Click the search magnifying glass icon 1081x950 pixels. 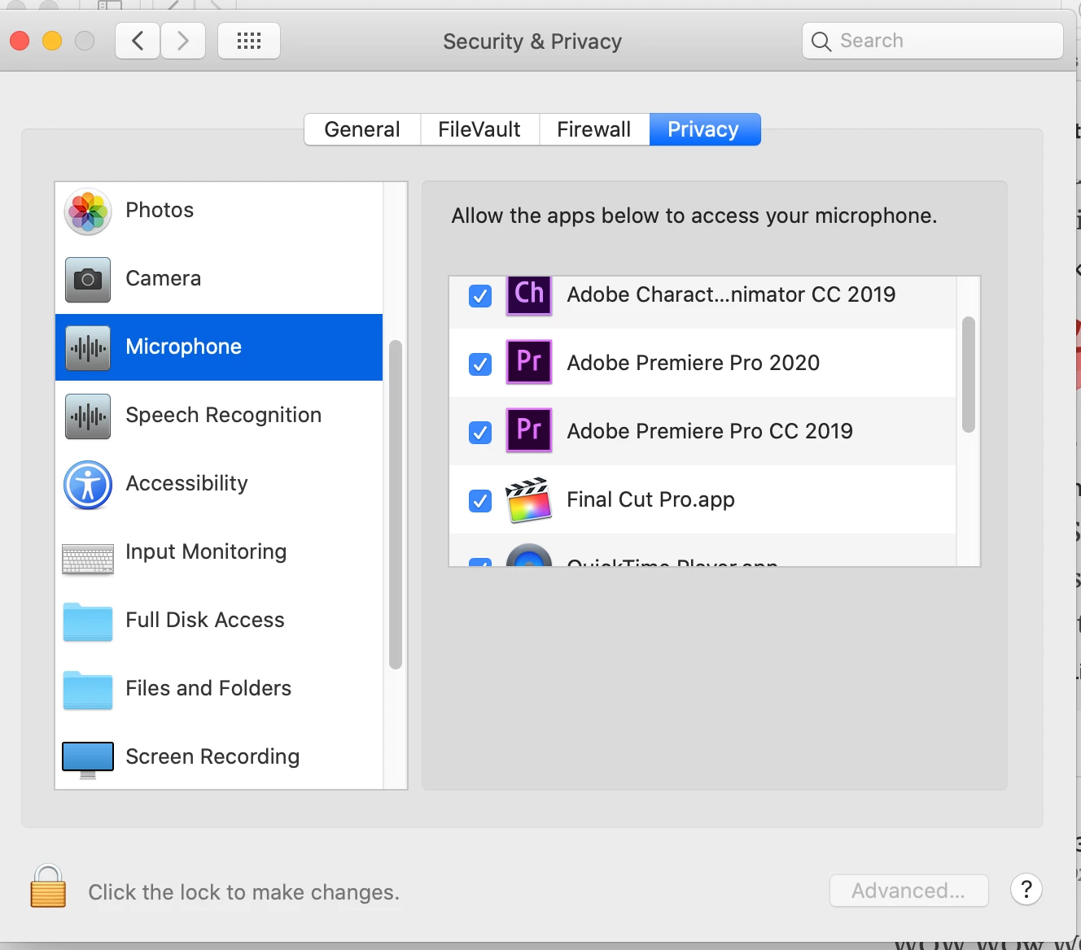821,41
